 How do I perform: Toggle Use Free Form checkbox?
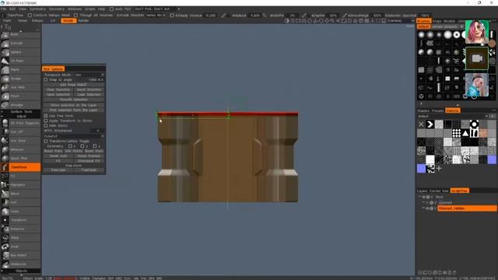(46, 116)
